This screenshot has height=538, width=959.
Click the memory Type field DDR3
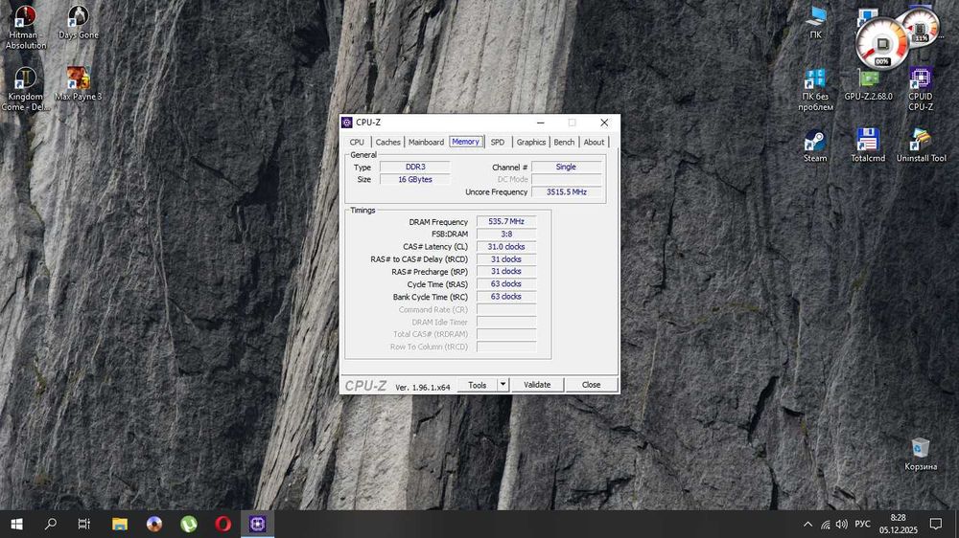[415, 167]
